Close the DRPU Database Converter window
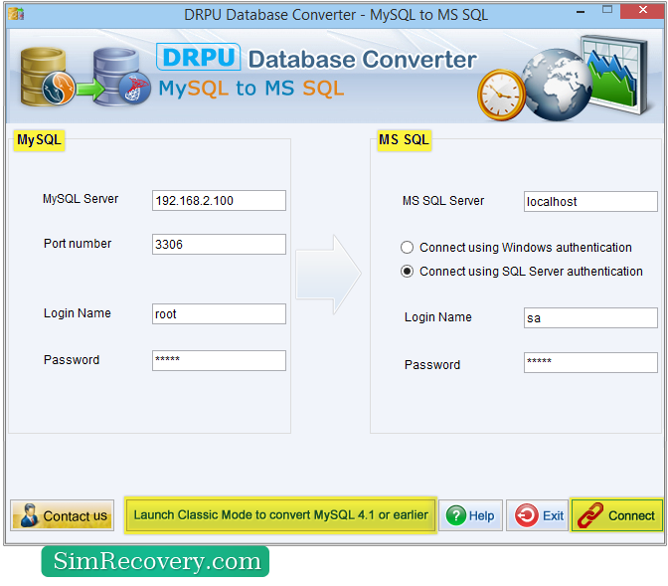The height and width of the screenshot is (586, 668). coord(642,10)
